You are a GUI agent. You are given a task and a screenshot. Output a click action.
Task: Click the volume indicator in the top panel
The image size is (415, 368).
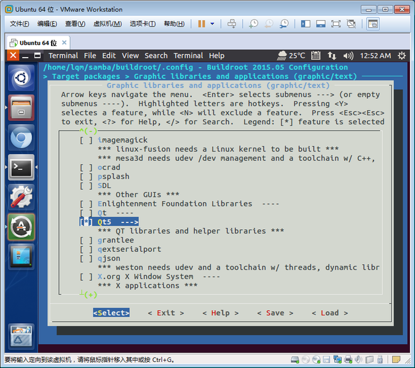coord(348,55)
